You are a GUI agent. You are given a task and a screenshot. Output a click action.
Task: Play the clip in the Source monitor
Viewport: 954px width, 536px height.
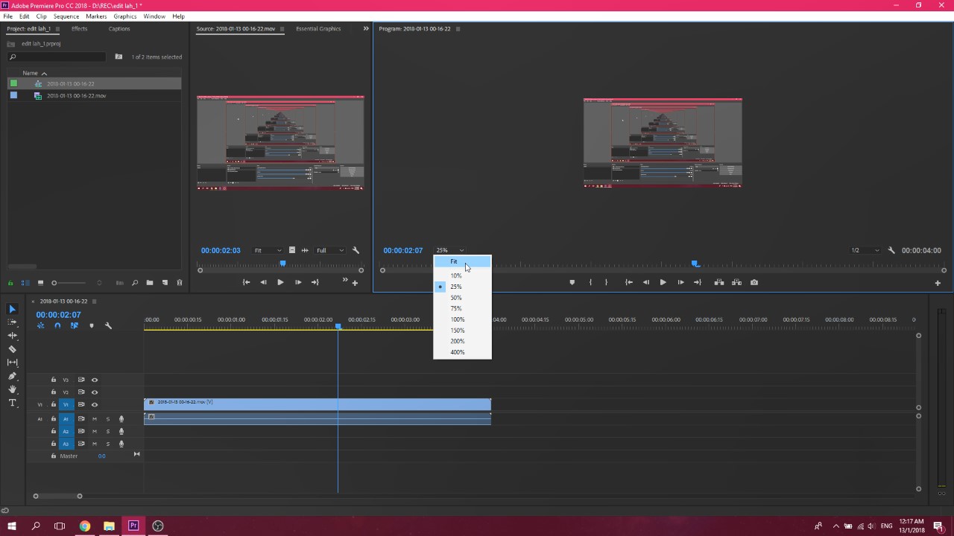point(279,282)
